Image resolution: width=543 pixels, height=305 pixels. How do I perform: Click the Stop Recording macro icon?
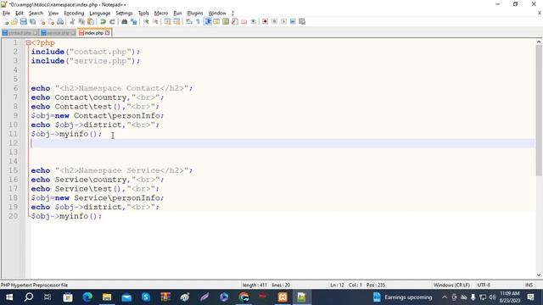coord(275,21)
